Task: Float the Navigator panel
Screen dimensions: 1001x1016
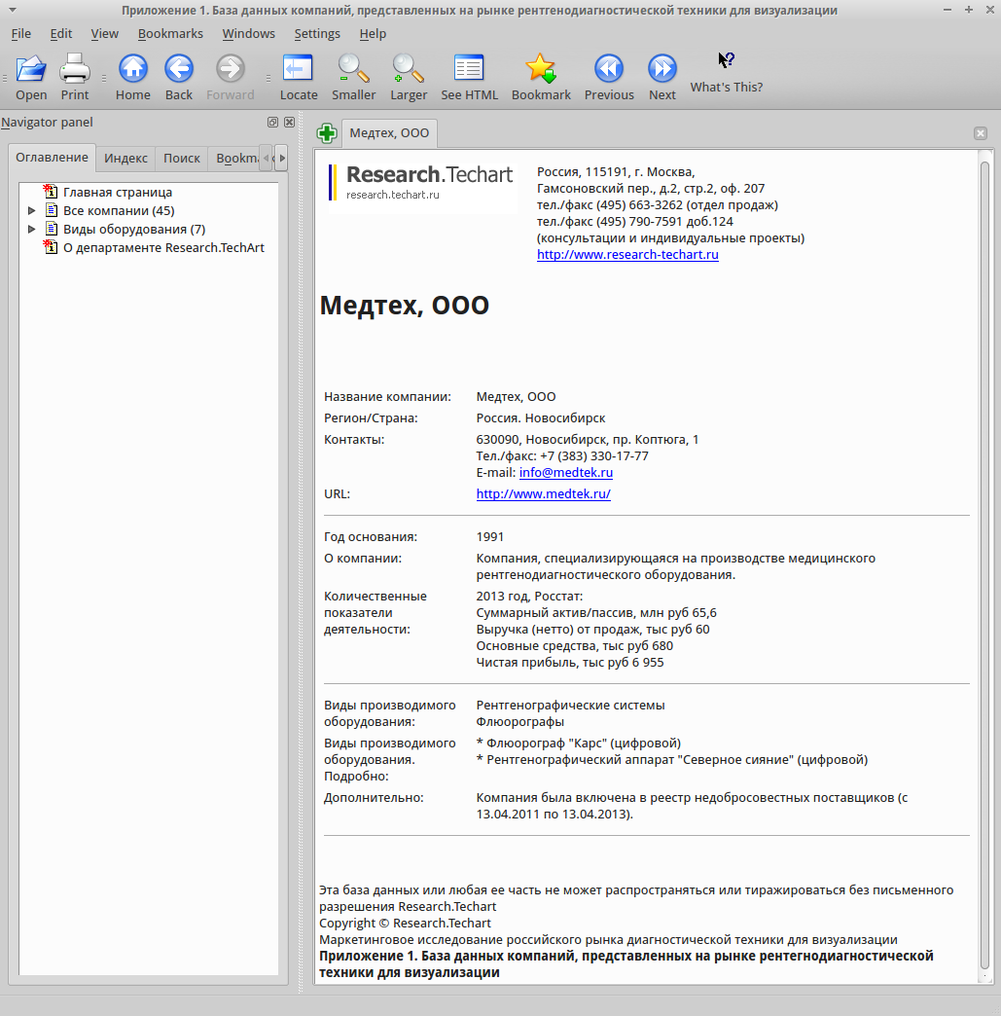Action: click(272, 122)
